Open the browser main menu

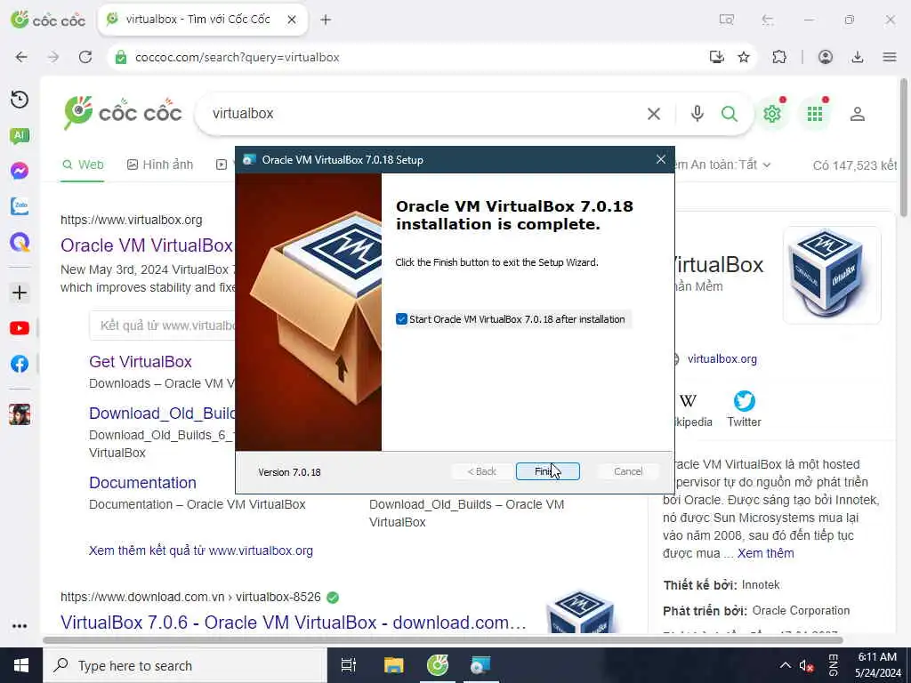(890, 57)
